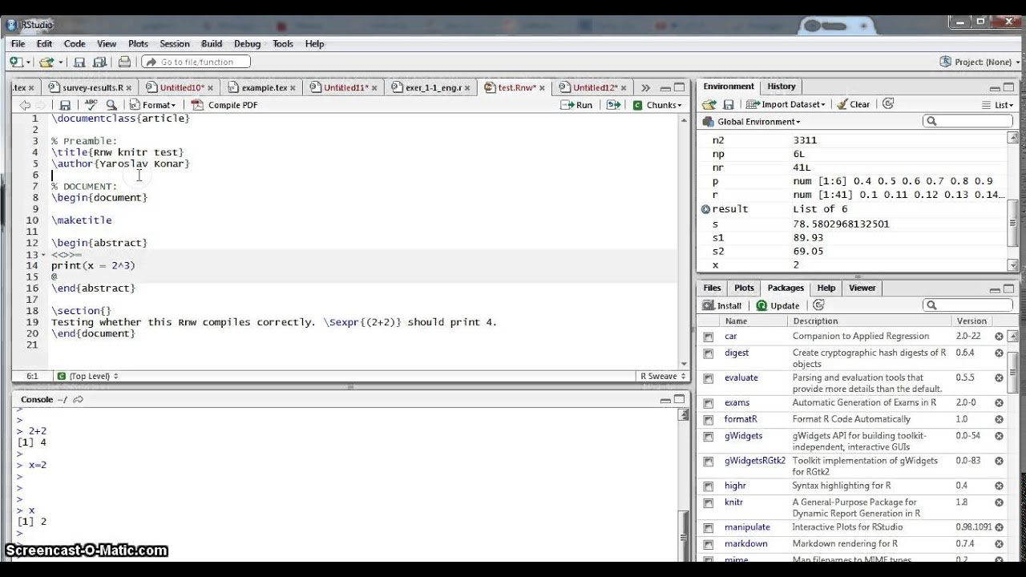The height and width of the screenshot is (577, 1026).
Task: Check the markdown package box
Action: [x=709, y=544]
